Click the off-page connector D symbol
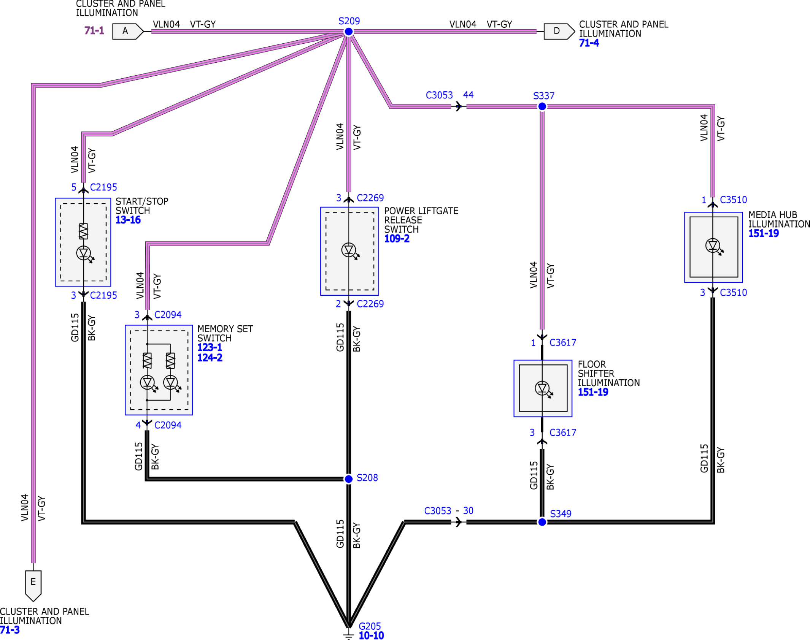Screen dimensions: 810x640 click(x=559, y=31)
